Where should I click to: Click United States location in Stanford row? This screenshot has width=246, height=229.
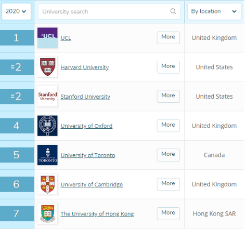click(214, 97)
